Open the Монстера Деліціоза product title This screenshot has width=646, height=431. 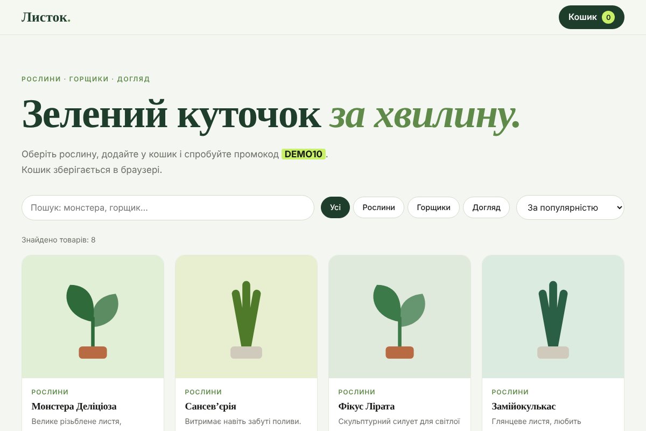[74, 406]
